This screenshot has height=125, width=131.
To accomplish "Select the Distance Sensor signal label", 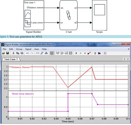I will [x=21, y=67].
